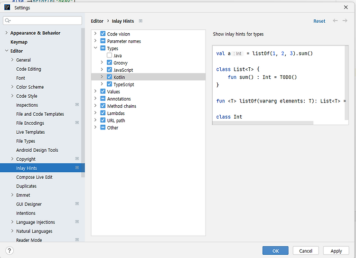Click the icon right of Inspections

(77, 105)
